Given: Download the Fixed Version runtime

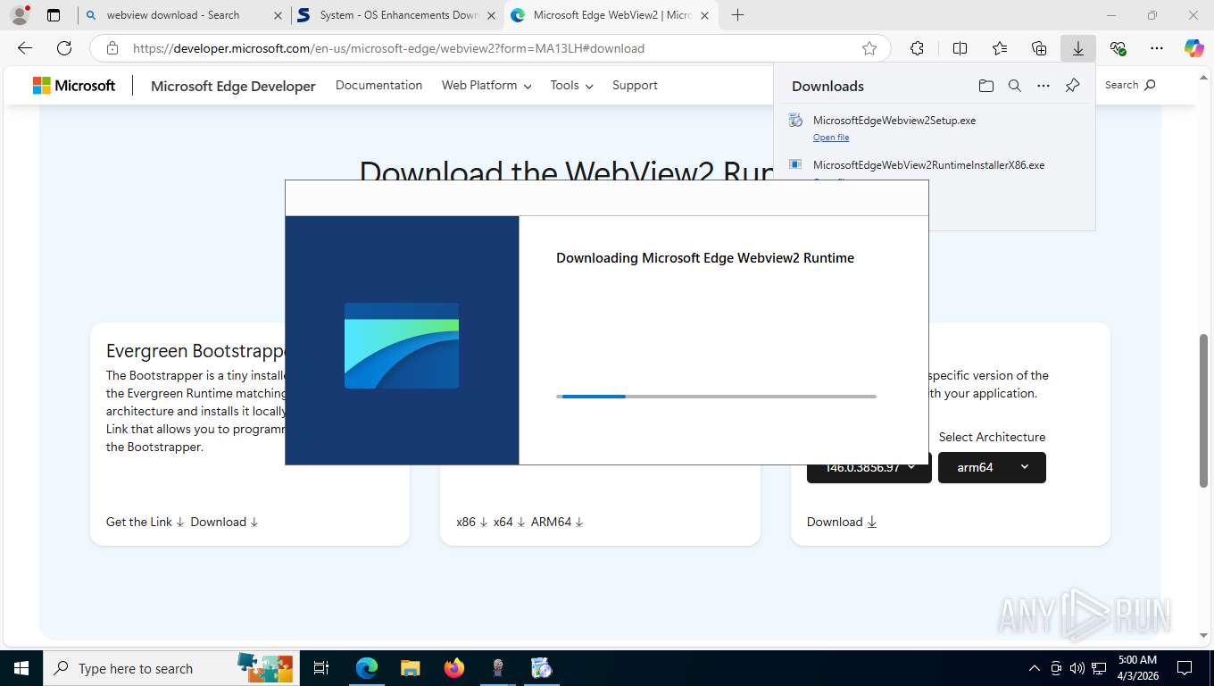Looking at the screenshot, I should click(x=842, y=522).
